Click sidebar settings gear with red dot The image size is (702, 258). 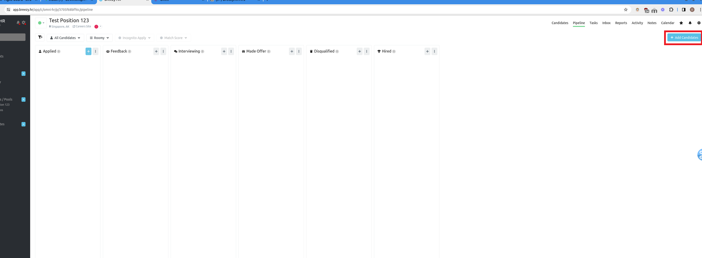[x=24, y=22]
